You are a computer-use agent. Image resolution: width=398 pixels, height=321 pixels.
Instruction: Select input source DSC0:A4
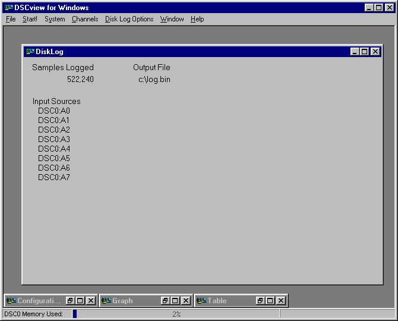[x=54, y=149]
